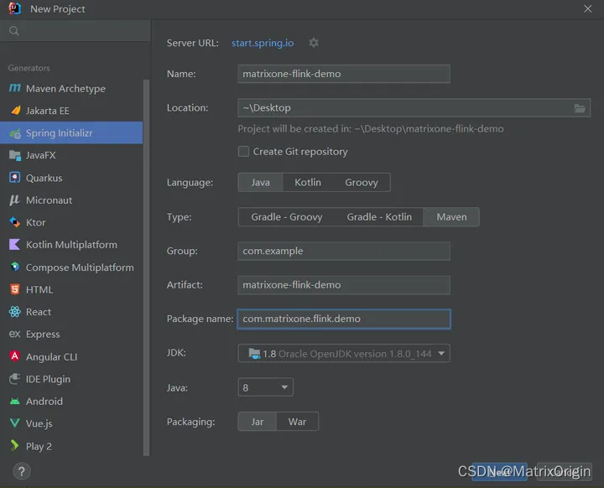Click the Android robot icon

(x=14, y=402)
